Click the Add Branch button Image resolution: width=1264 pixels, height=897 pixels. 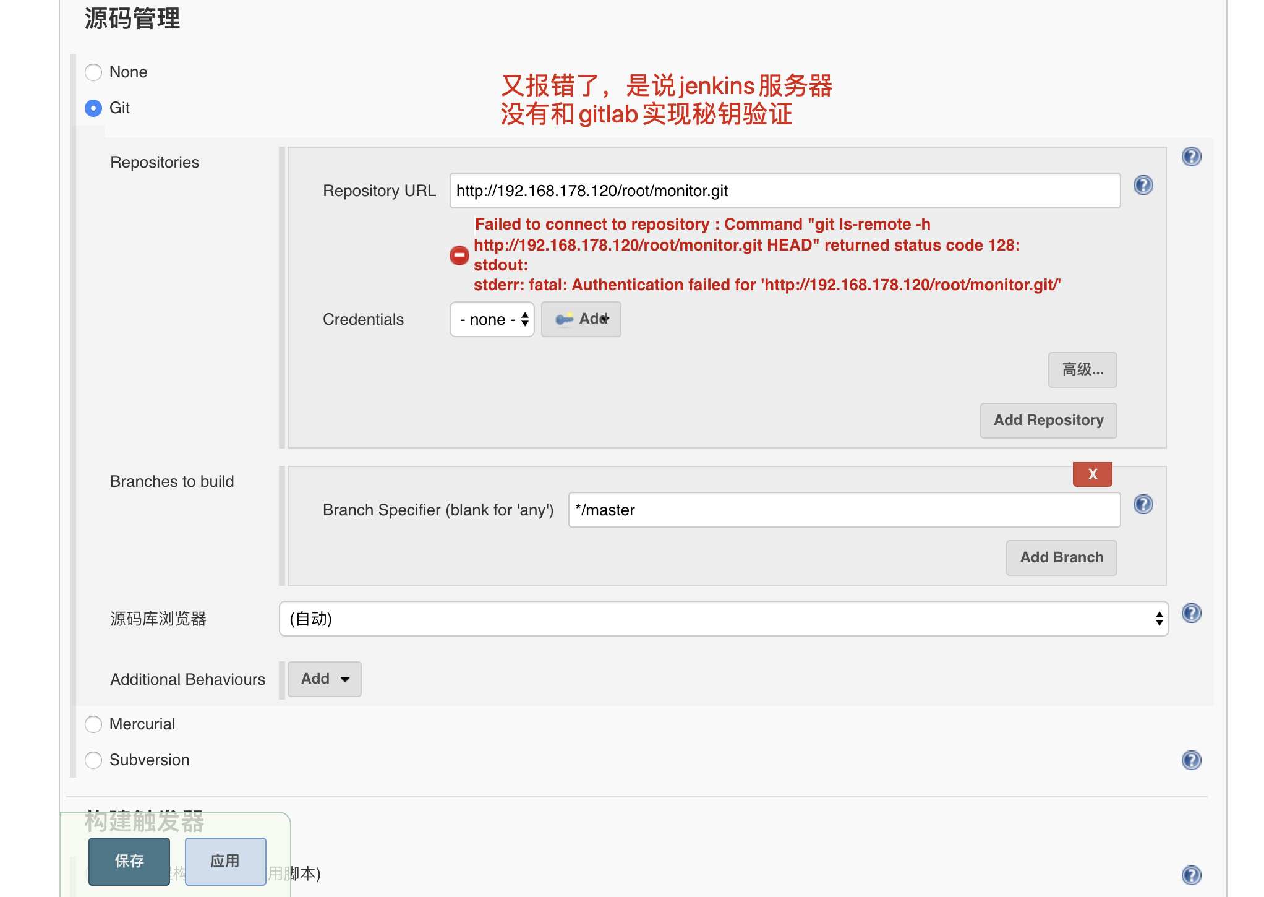click(x=1061, y=558)
